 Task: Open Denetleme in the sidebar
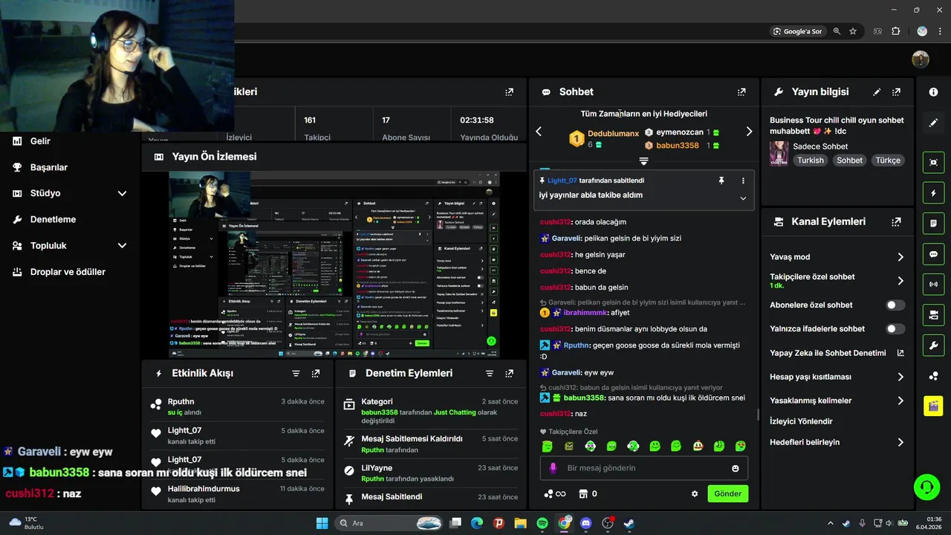[53, 220]
